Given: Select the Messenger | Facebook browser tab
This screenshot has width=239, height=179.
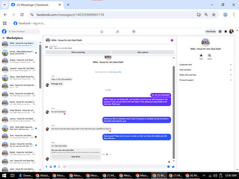Looking at the screenshot, I should (x=36, y=5).
